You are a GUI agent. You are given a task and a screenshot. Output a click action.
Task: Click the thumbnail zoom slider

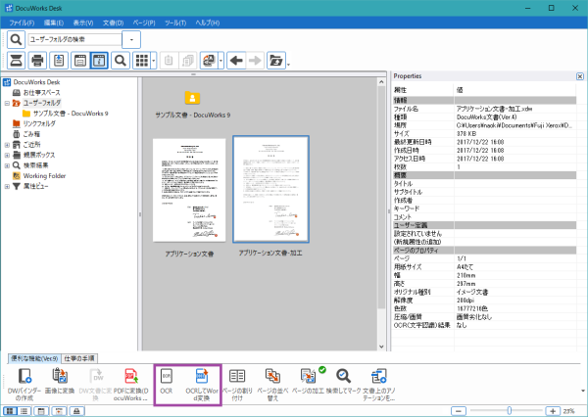[508, 410]
